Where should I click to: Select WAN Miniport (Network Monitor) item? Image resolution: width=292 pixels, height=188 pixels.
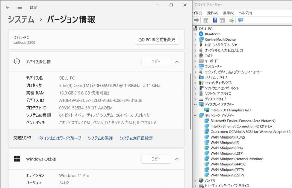pyautogui.click(x=237, y=159)
